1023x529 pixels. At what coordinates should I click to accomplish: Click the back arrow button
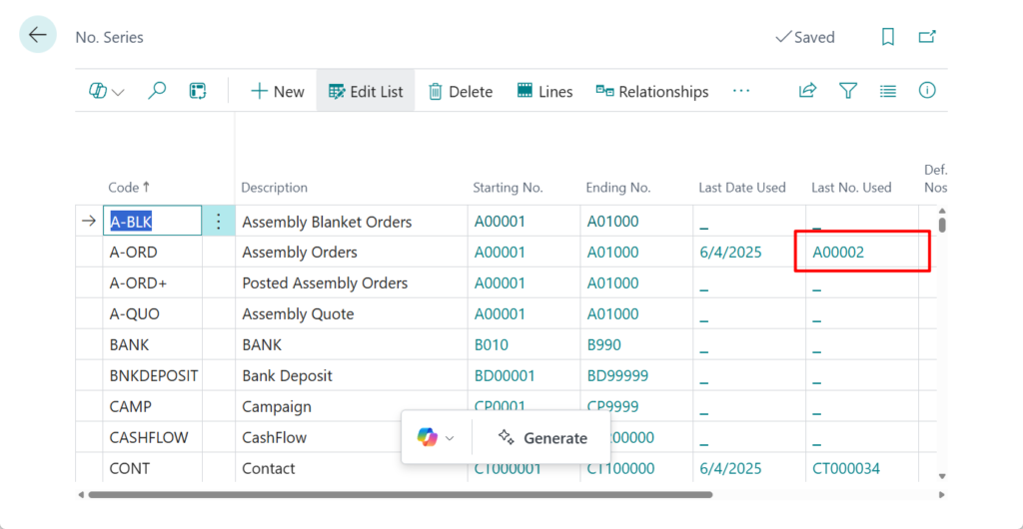pyautogui.click(x=38, y=36)
